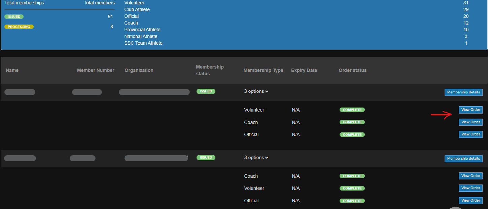Open Membership details for the second member

(x=463, y=159)
